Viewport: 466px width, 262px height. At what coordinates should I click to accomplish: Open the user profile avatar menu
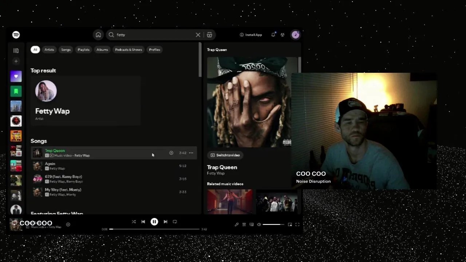295,35
